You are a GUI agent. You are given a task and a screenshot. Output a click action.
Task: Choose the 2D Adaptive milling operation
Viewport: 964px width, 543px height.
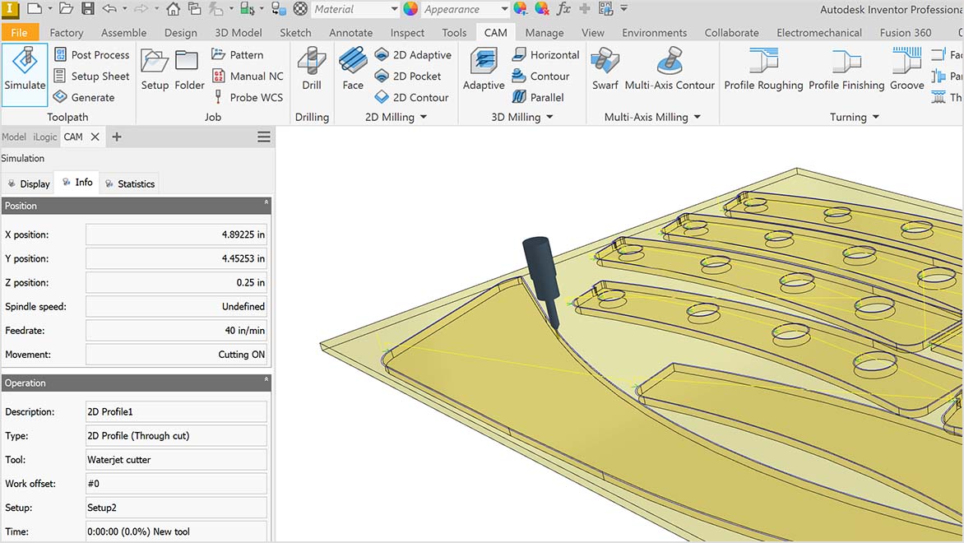click(x=413, y=54)
